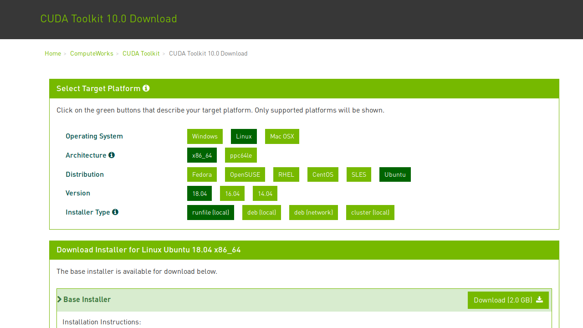This screenshot has width=583, height=328.
Task: Choose deb (local) installer type
Action: 261,213
